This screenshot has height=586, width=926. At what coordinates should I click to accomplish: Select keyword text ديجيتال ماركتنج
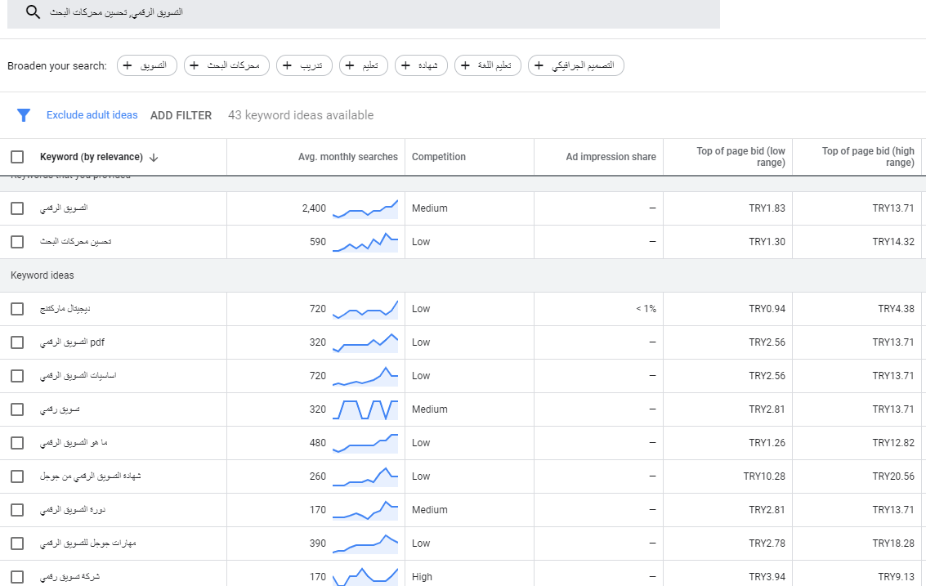(65, 308)
